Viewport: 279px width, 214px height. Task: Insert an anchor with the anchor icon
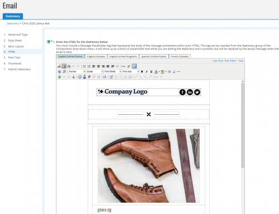(74, 77)
